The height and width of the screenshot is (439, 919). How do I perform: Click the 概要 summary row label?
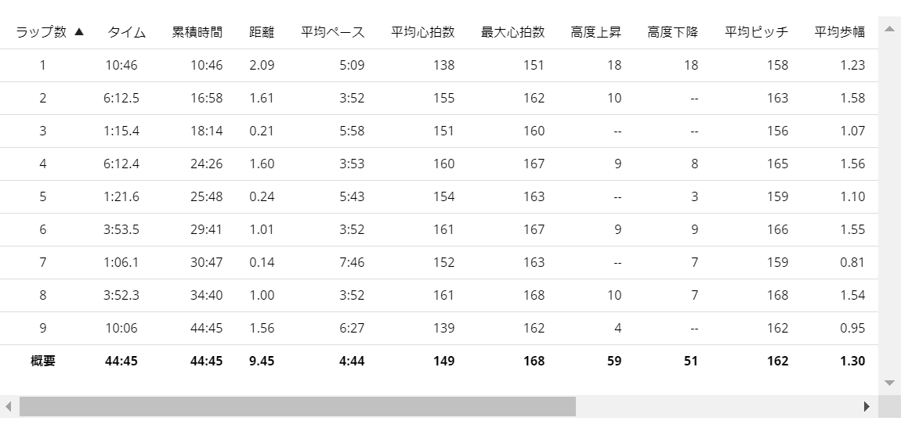[x=43, y=362]
